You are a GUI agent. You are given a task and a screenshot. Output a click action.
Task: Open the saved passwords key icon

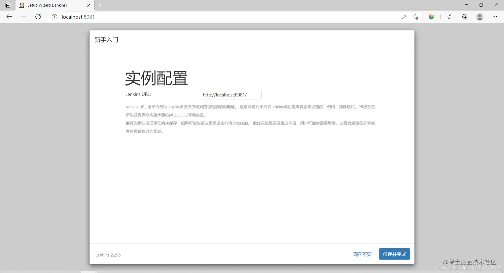404,17
